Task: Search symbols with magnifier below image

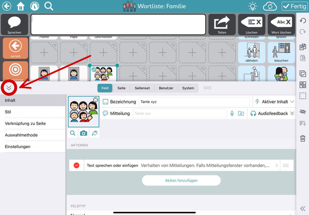Action: tap(73, 133)
